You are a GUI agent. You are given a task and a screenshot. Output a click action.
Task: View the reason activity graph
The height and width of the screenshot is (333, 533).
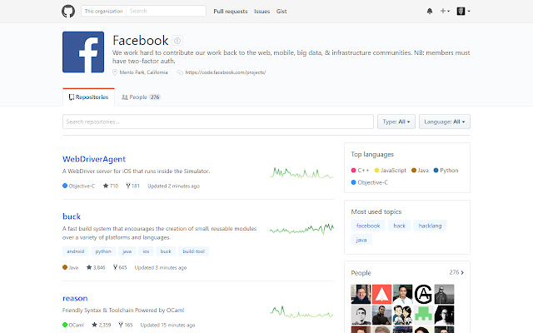301,312
